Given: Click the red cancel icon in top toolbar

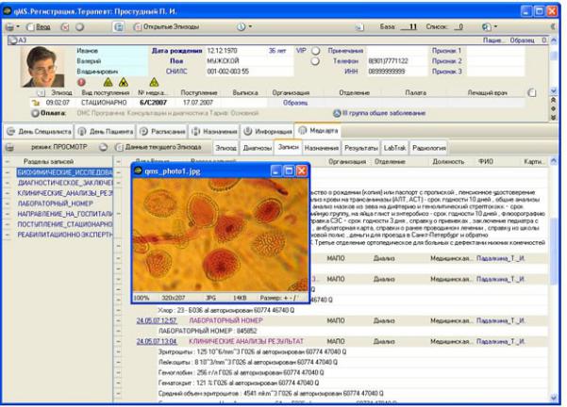Looking at the screenshot, I should pos(65,27).
